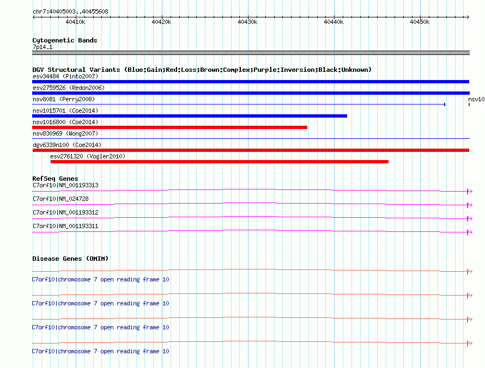Viewport: 485px width, 368px height.
Task: Click the 7p14.1 band label
Action: pyautogui.click(x=43, y=47)
